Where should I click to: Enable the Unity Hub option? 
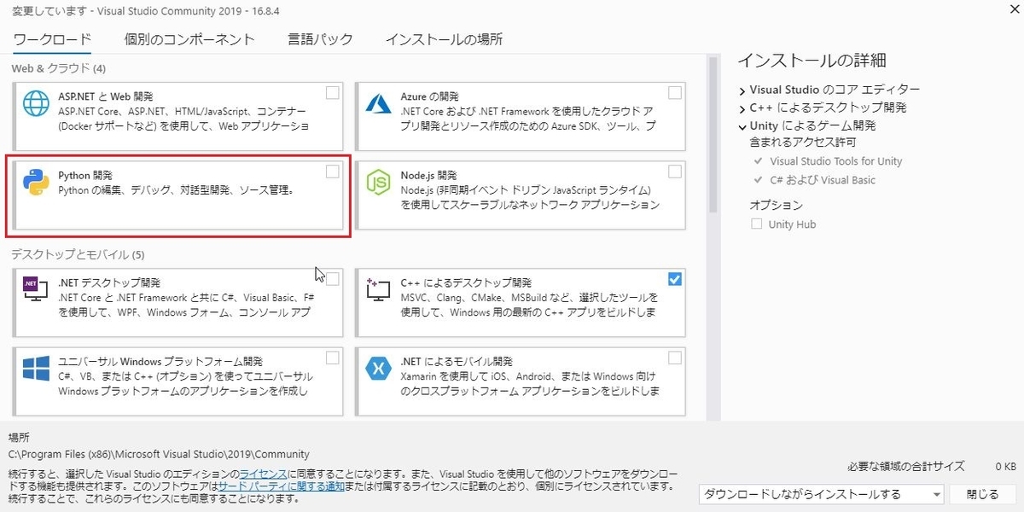756,224
